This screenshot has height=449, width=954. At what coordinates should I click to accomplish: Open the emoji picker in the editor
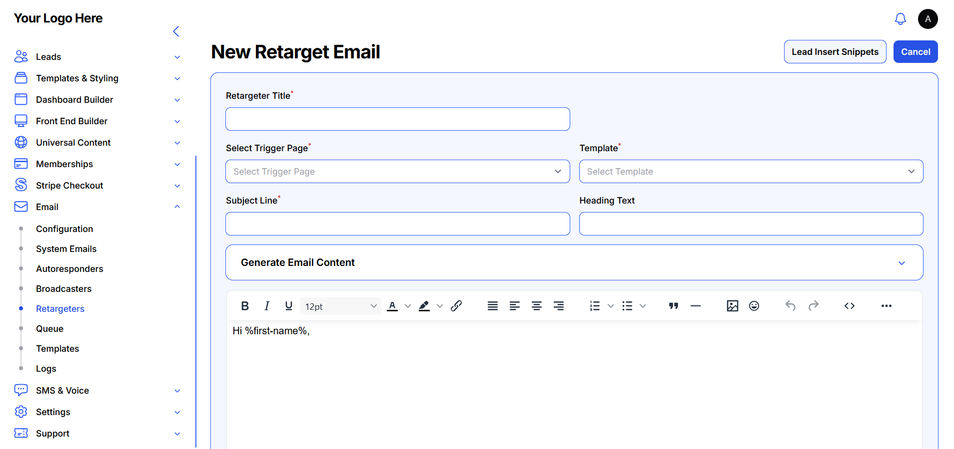click(754, 306)
